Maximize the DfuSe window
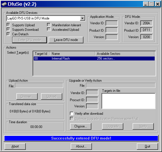Image resolution: width=162 pixels, height=152 pixels. pos(151,4)
